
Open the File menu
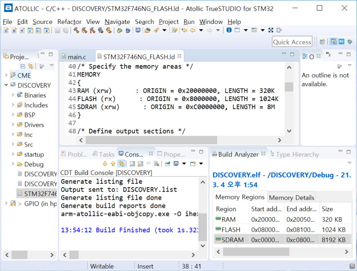coord(7,22)
